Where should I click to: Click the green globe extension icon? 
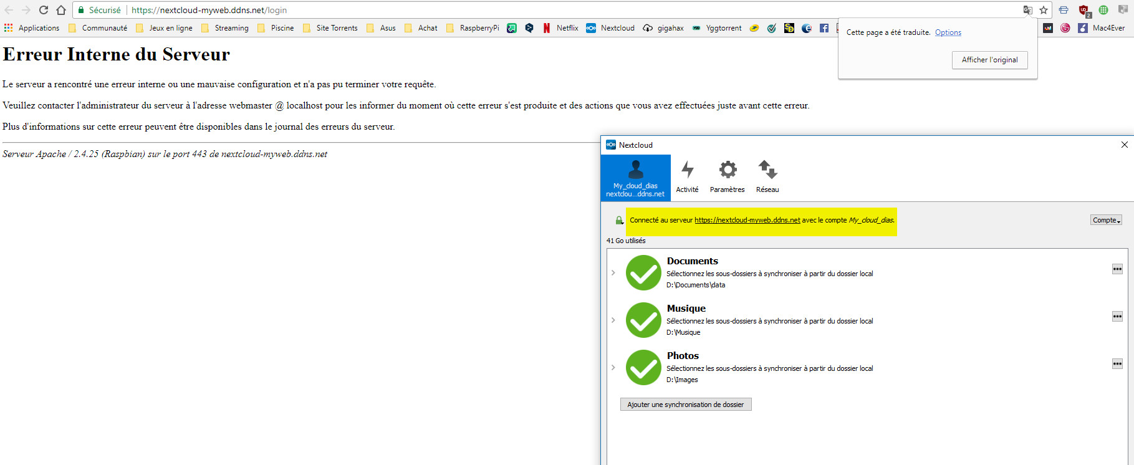click(1103, 10)
